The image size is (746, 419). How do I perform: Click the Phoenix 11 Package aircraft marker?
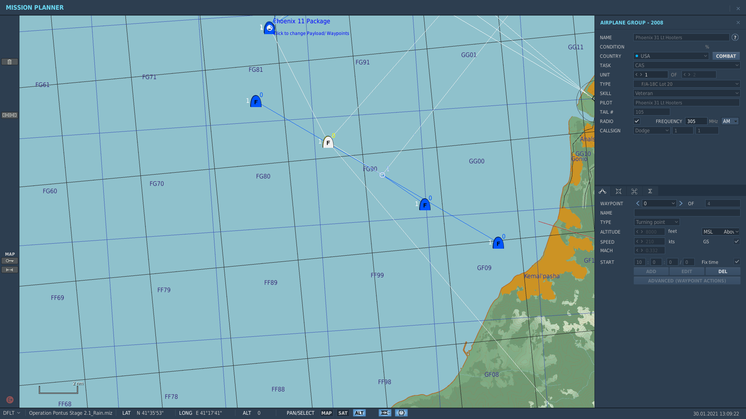269,28
